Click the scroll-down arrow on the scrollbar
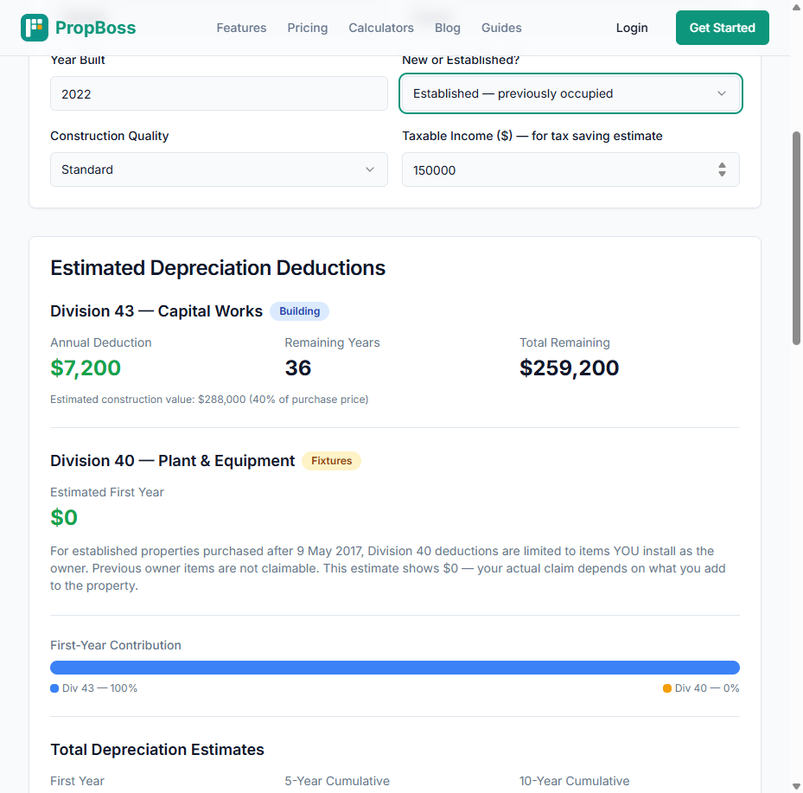The image size is (803, 793). click(796, 786)
